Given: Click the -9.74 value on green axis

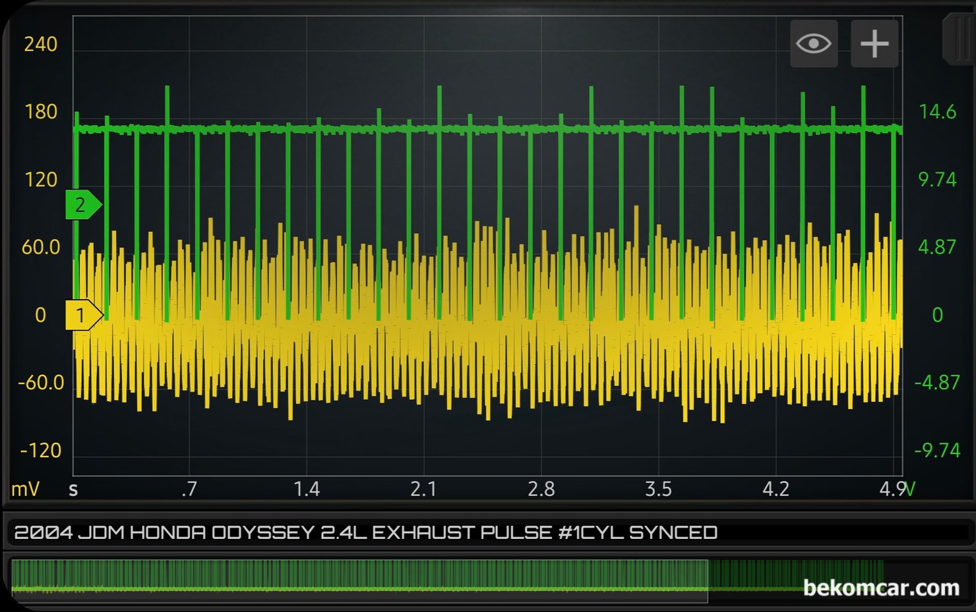Looking at the screenshot, I should coord(936,451).
